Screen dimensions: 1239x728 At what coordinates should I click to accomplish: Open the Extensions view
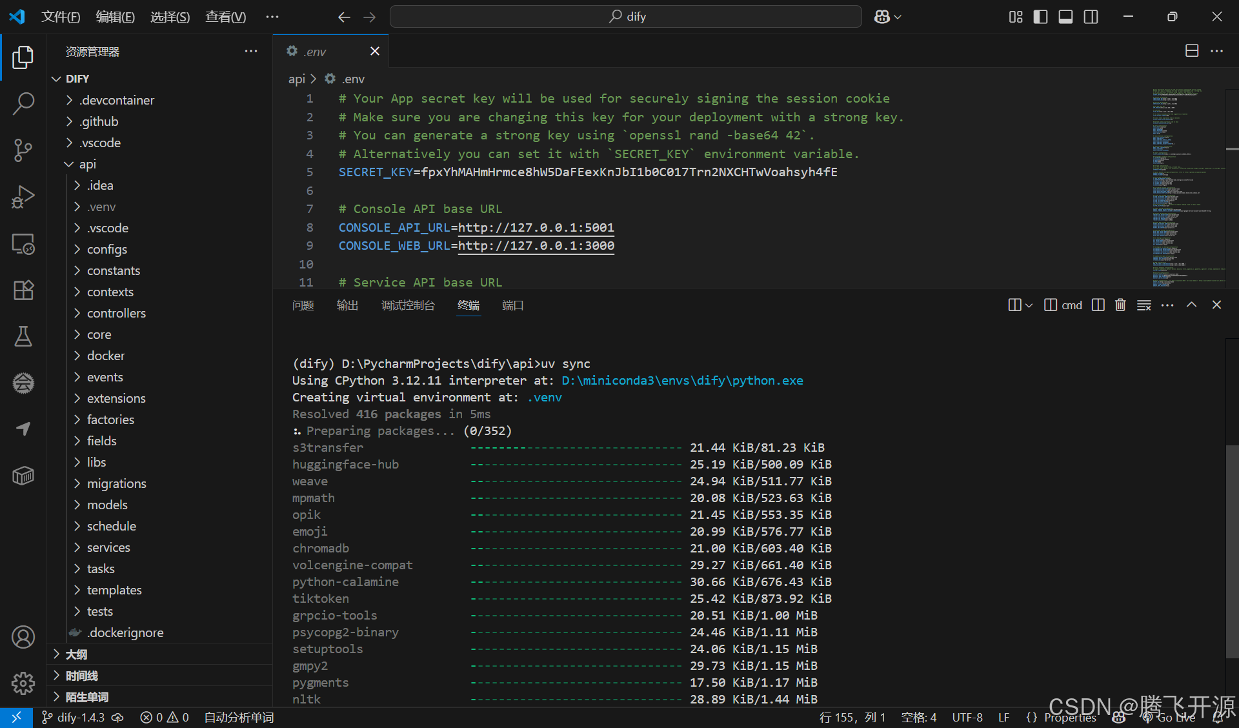(x=23, y=290)
